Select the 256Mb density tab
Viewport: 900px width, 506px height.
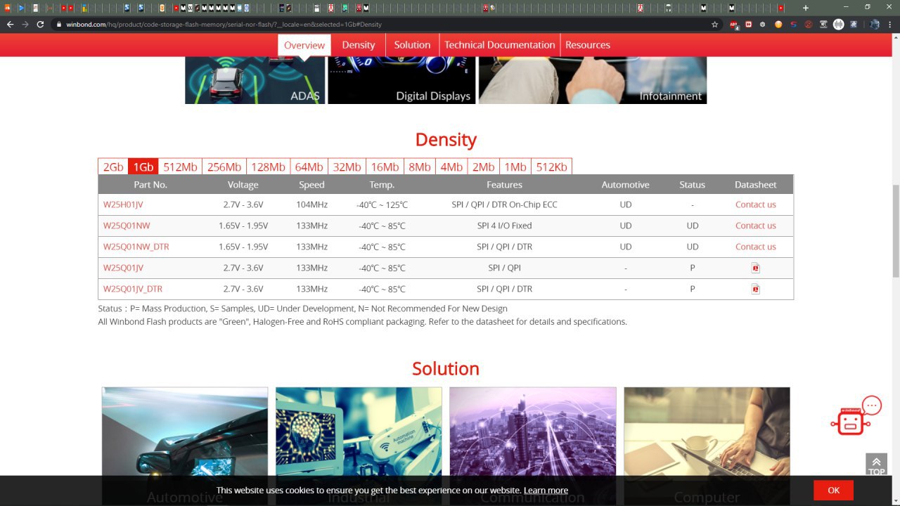[224, 167]
